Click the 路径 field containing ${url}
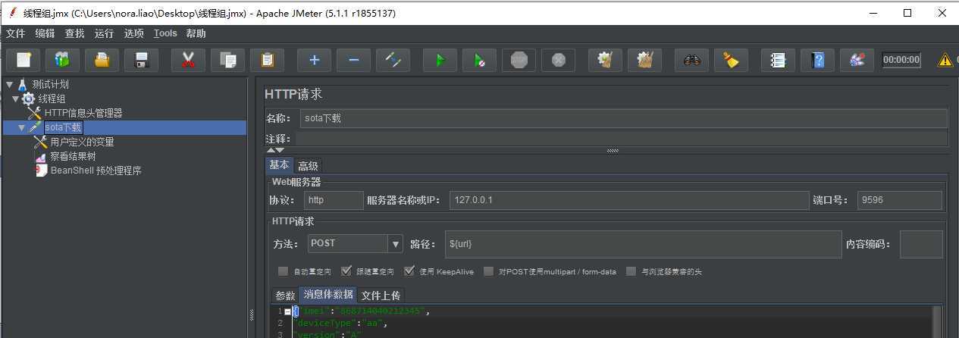Image resolution: width=959 pixels, height=338 pixels. tap(643, 244)
